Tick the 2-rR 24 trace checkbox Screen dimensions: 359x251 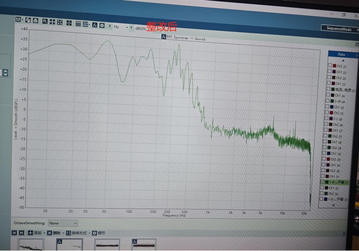[x=327, y=101]
